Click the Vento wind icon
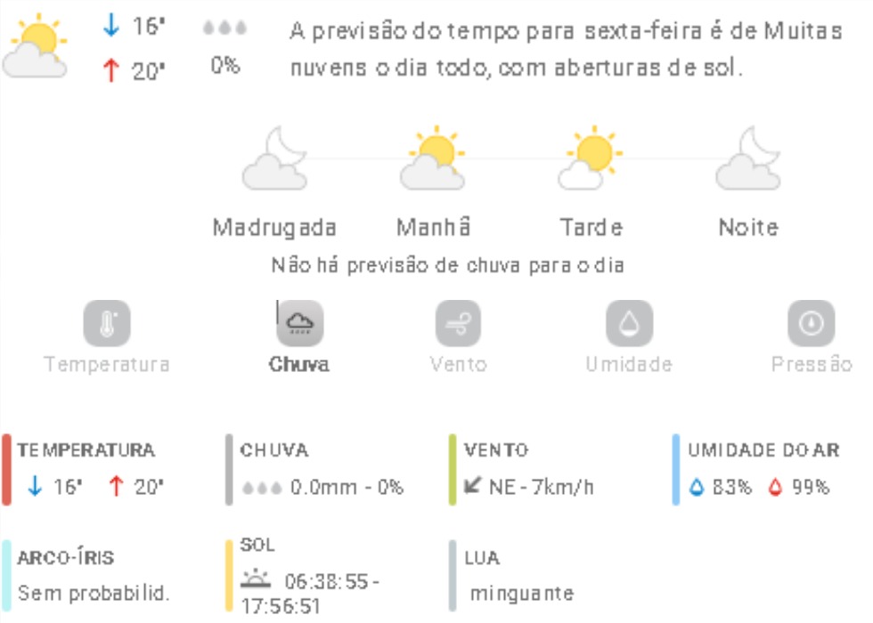This screenshot has width=873, height=623. pos(458,324)
